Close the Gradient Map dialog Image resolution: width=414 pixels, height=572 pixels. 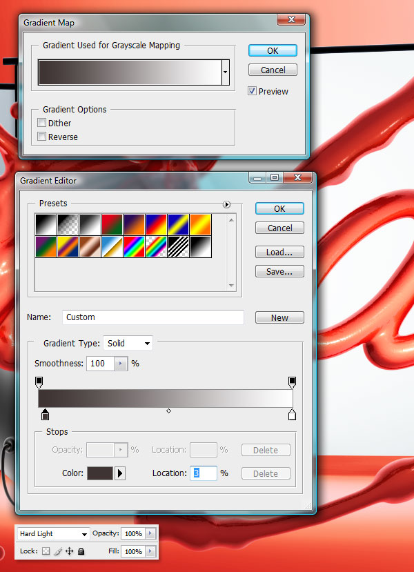tap(291, 19)
